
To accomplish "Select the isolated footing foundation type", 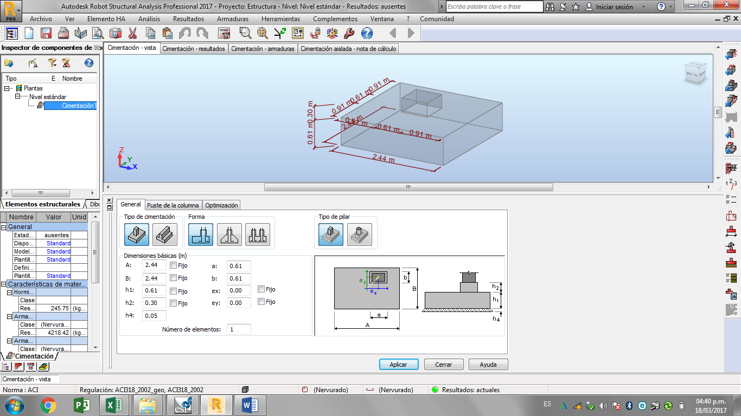I will 137,235.
